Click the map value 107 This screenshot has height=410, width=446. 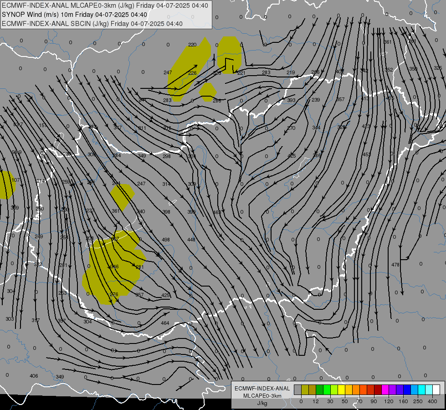point(16,180)
